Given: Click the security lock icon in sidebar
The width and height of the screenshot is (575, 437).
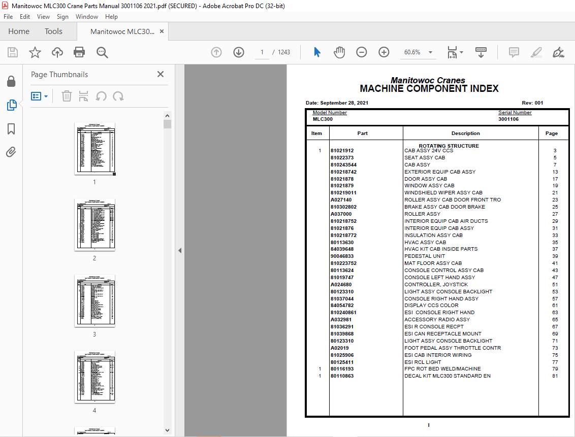Looking at the screenshot, I should point(11,81).
